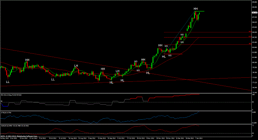Select the topmost red Fibonacci level label
Image resolution: width=258 pixels, height=140 pixels.
(250, 32)
